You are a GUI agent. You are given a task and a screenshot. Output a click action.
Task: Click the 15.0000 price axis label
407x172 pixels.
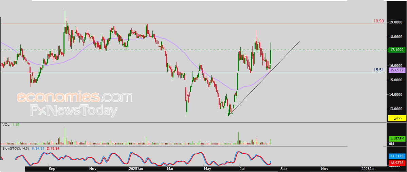(x=395, y=80)
